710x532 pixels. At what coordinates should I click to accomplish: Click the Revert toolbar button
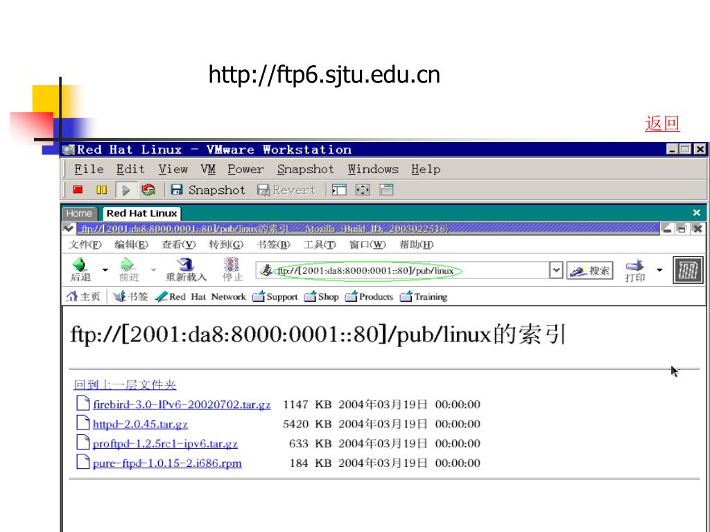[x=286, y=190]
